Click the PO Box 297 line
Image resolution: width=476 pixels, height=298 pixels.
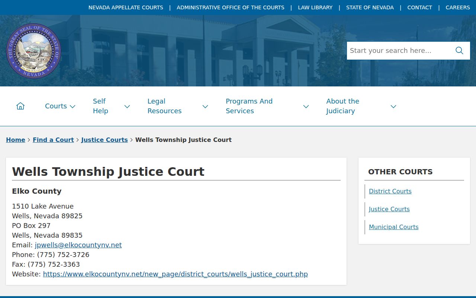(31, 226)
